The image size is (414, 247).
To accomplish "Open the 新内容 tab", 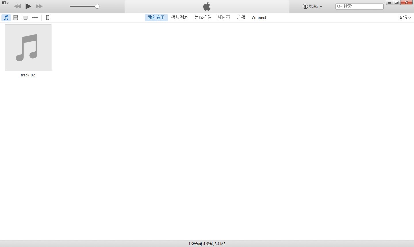I will 224,18.
